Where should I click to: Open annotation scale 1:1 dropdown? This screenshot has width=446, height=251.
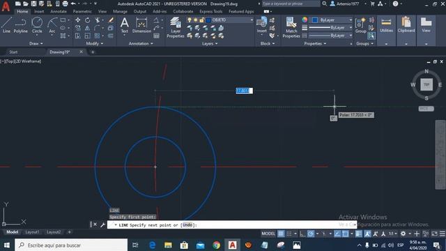(393, 234)
